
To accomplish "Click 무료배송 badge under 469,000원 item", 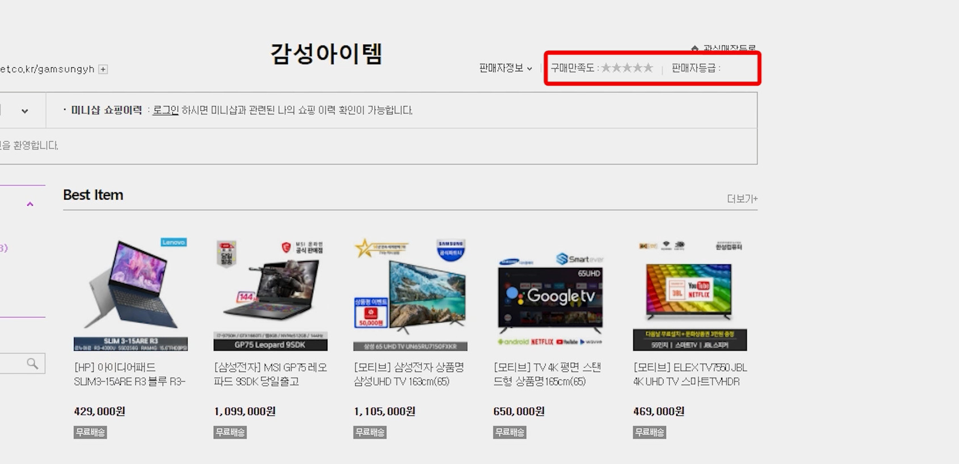I will (649, 432).
